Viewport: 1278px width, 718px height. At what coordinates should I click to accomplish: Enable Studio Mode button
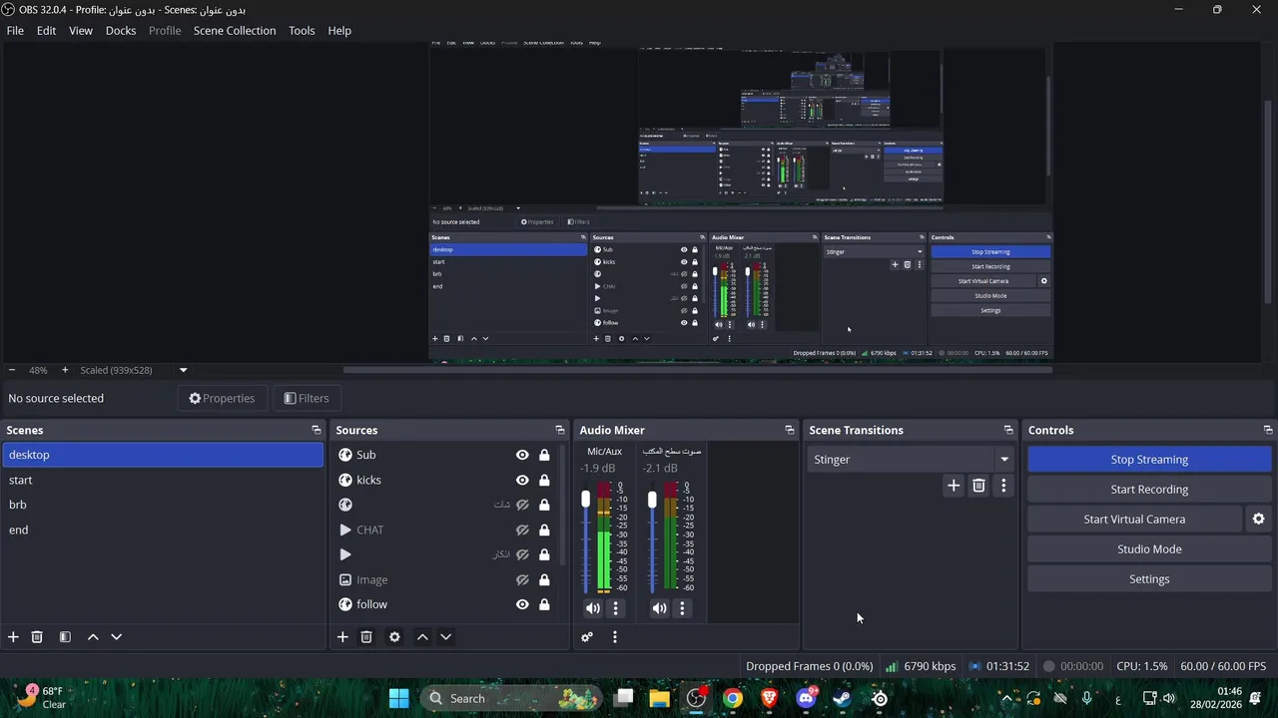1149,549
